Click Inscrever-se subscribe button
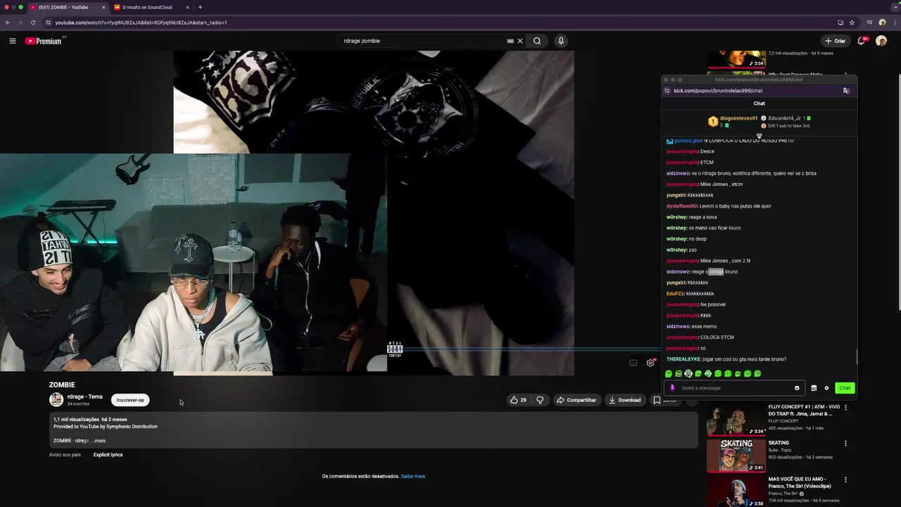 130,400
